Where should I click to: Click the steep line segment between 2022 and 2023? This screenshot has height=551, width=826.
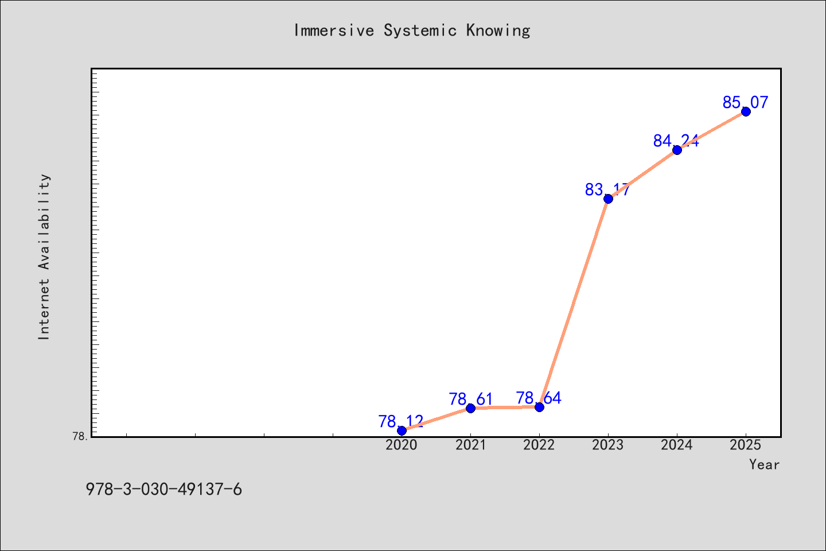pos(574,302)
